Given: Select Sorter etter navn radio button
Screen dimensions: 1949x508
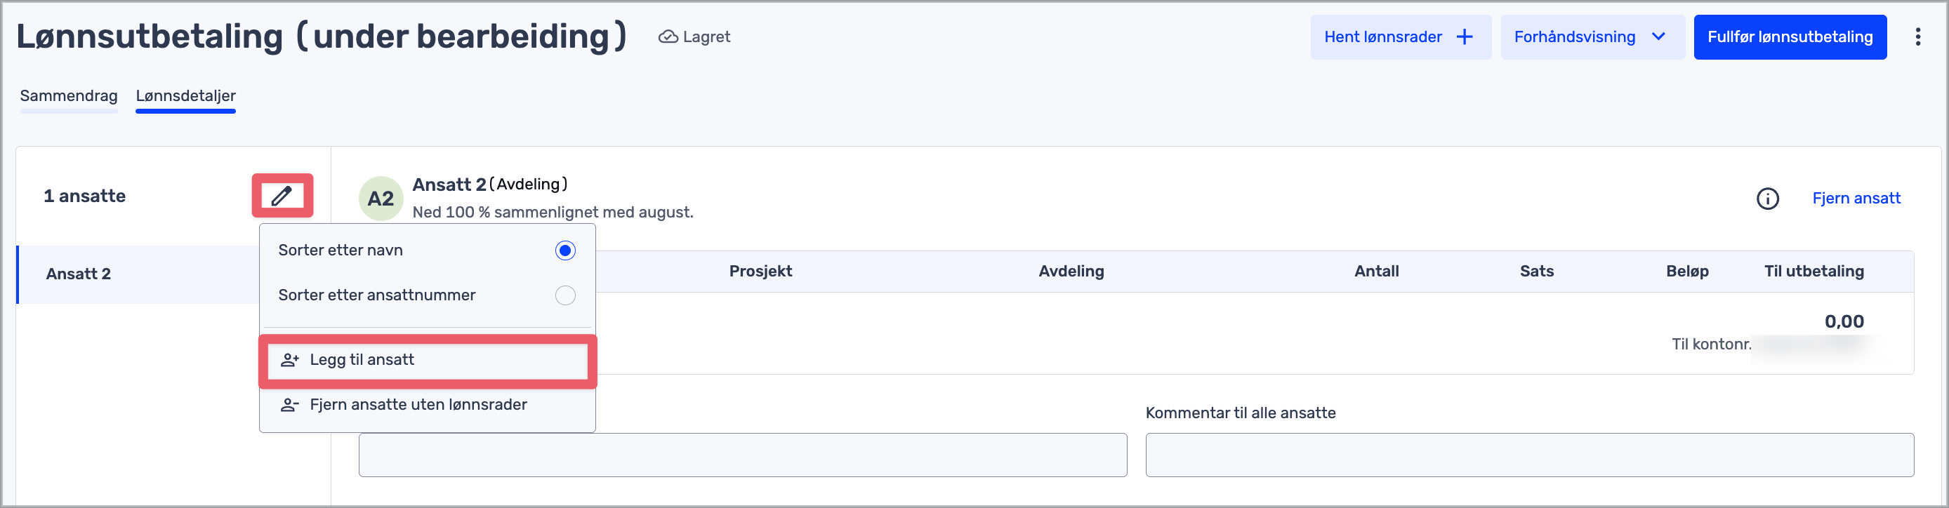Looking at the screenshot, I should 565,250.
